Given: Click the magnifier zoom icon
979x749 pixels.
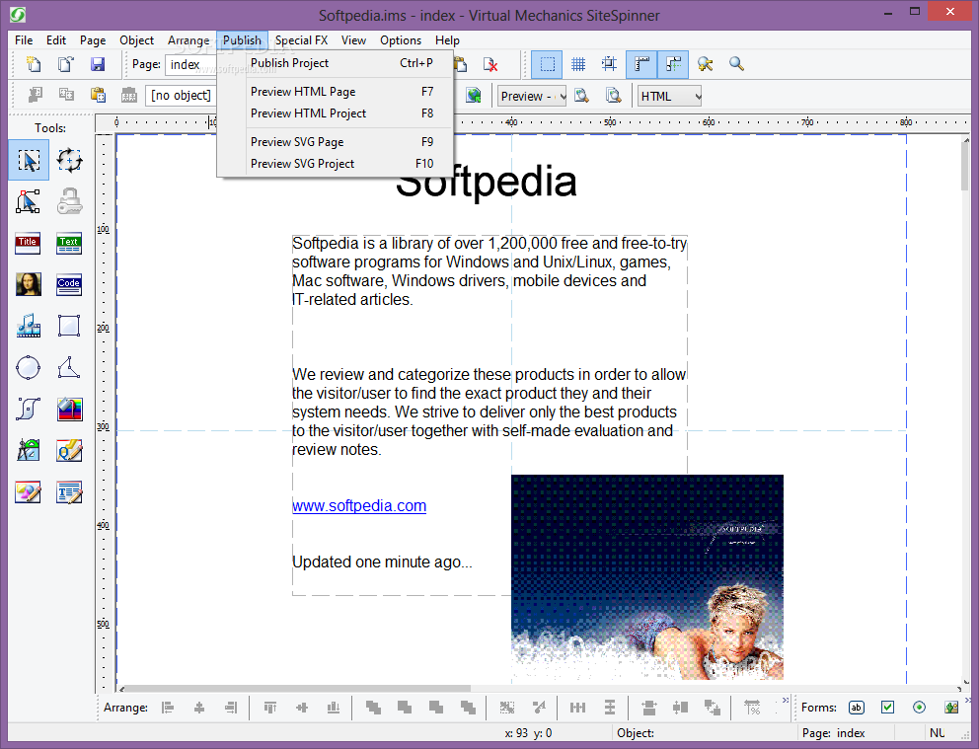Looking at the screenshot, I should click(x=737, y=64).
